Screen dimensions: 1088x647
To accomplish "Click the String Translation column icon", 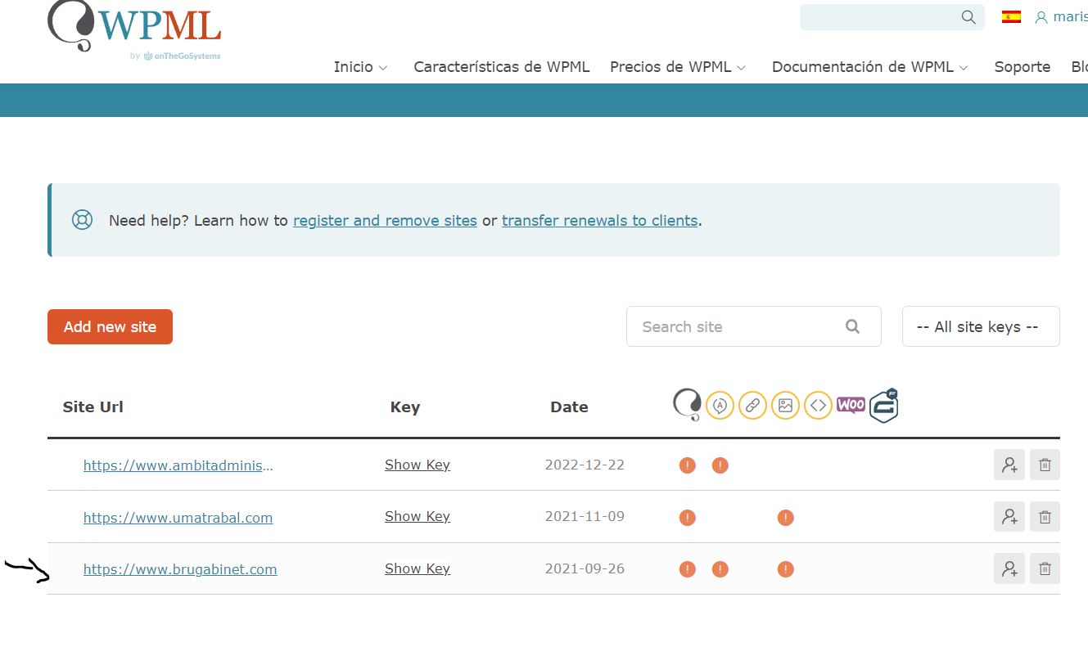I will pyautogui.click(x=720, y=404).
